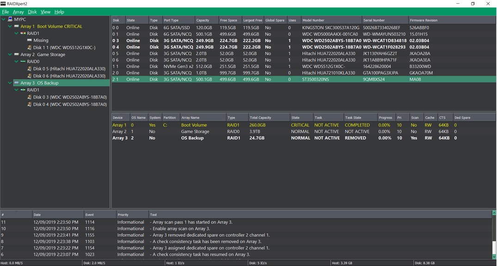Click the RAID1 icon under Array 1
The height and width of the screenshot is (266, 497).
click(x=23, y=33)
